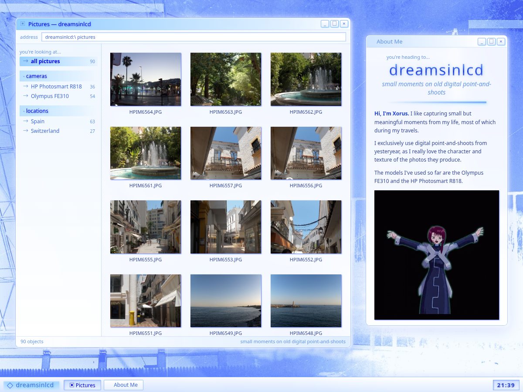Open thumbnail HPIM6563.JPG
This screenshot has width=523, height=392.
click(226, 79)
